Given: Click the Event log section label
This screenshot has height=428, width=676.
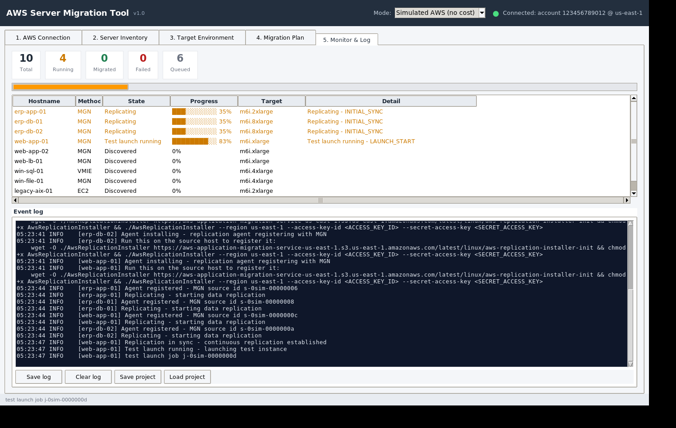Looking at the screenshot, I should click(28, 211).
